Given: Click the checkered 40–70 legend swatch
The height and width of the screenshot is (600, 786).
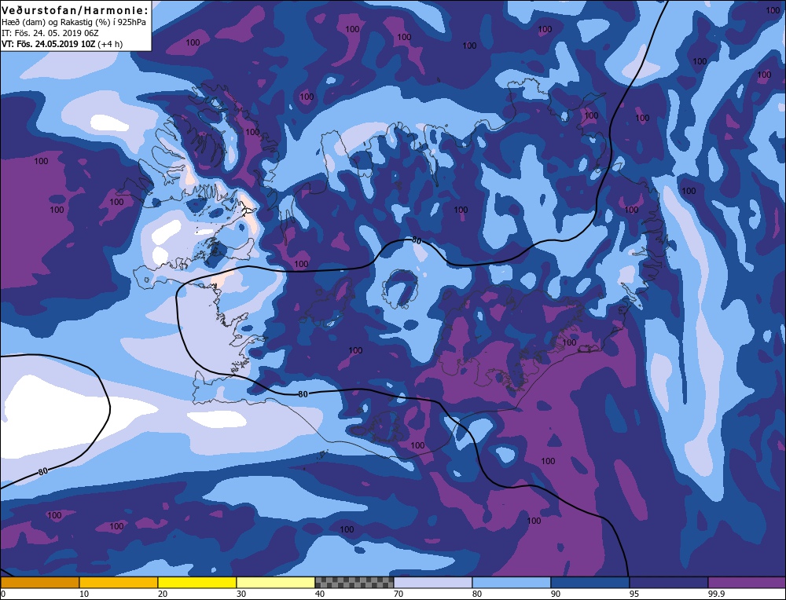Looking at the screenshot, I should point(354,583).
